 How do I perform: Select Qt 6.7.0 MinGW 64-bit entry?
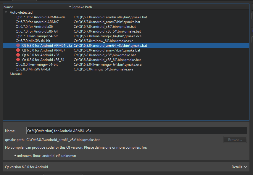pyautogui.click(x=33, y=41)
